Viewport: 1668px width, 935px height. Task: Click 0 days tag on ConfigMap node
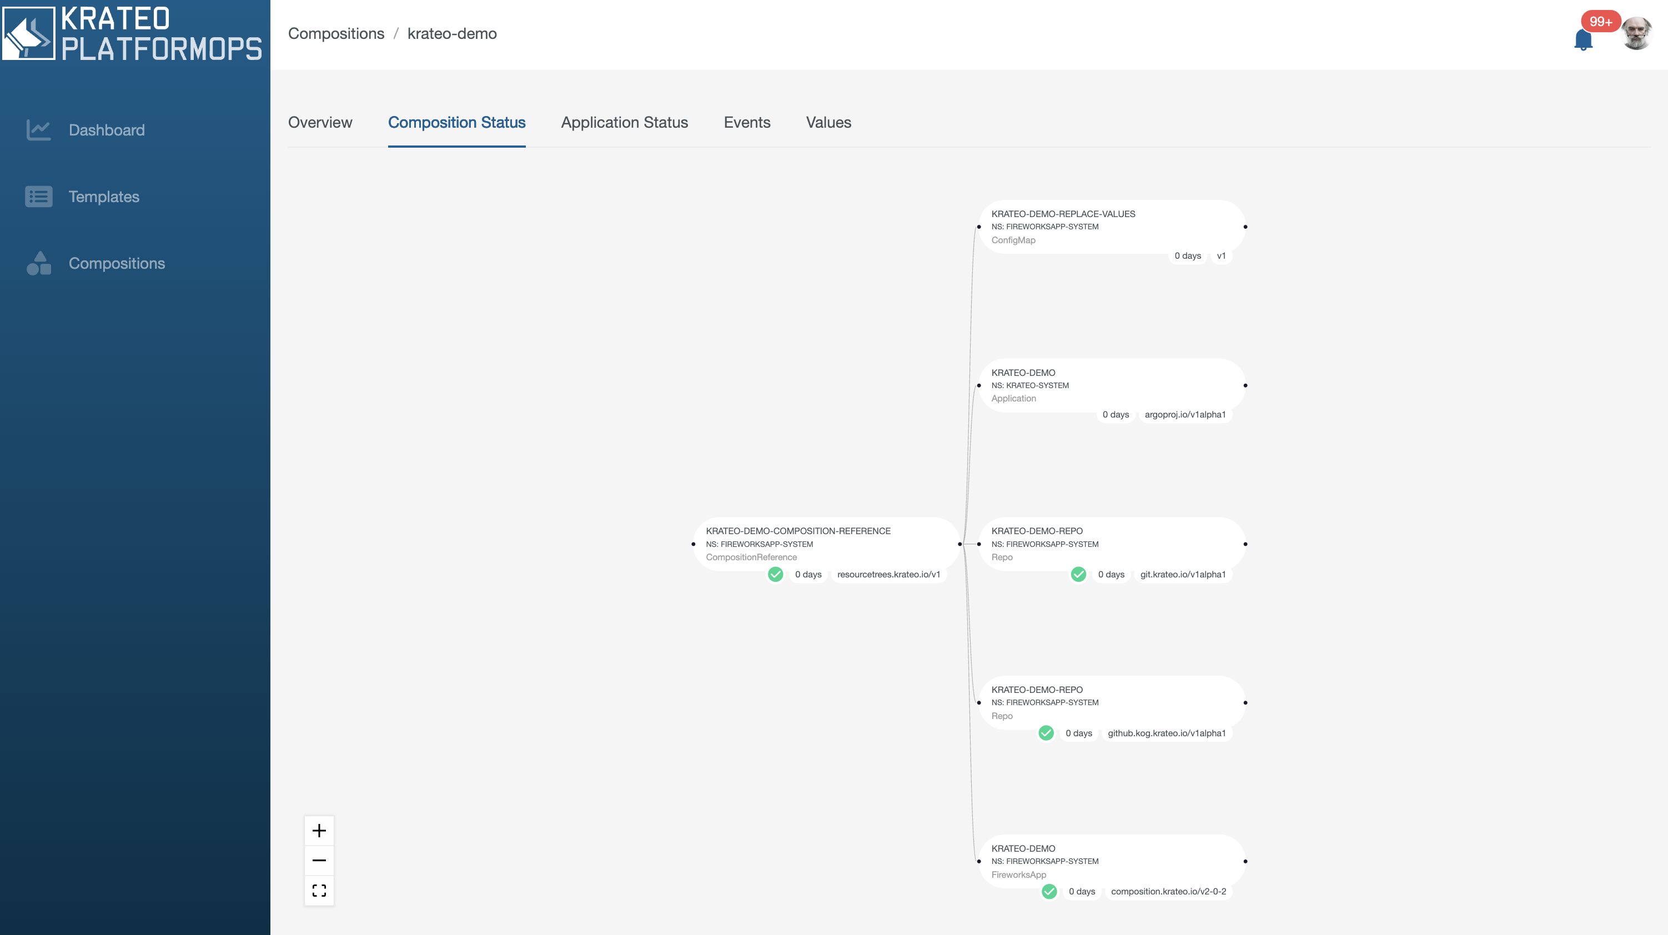[x=1188, y=256]
